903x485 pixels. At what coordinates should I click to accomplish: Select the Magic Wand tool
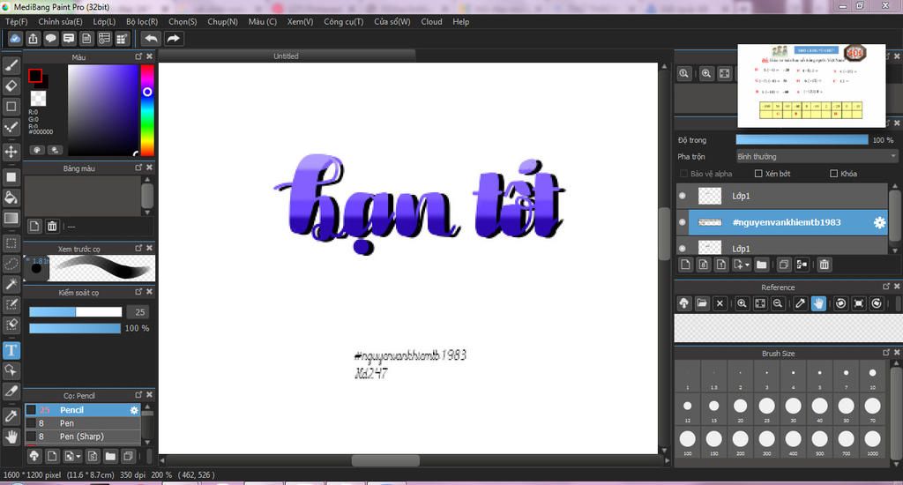tap(11, 284)
